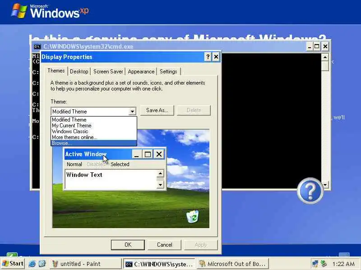Screen dimensions: 361x270
Task: Click Normal item in preview window
Action: 74,164
